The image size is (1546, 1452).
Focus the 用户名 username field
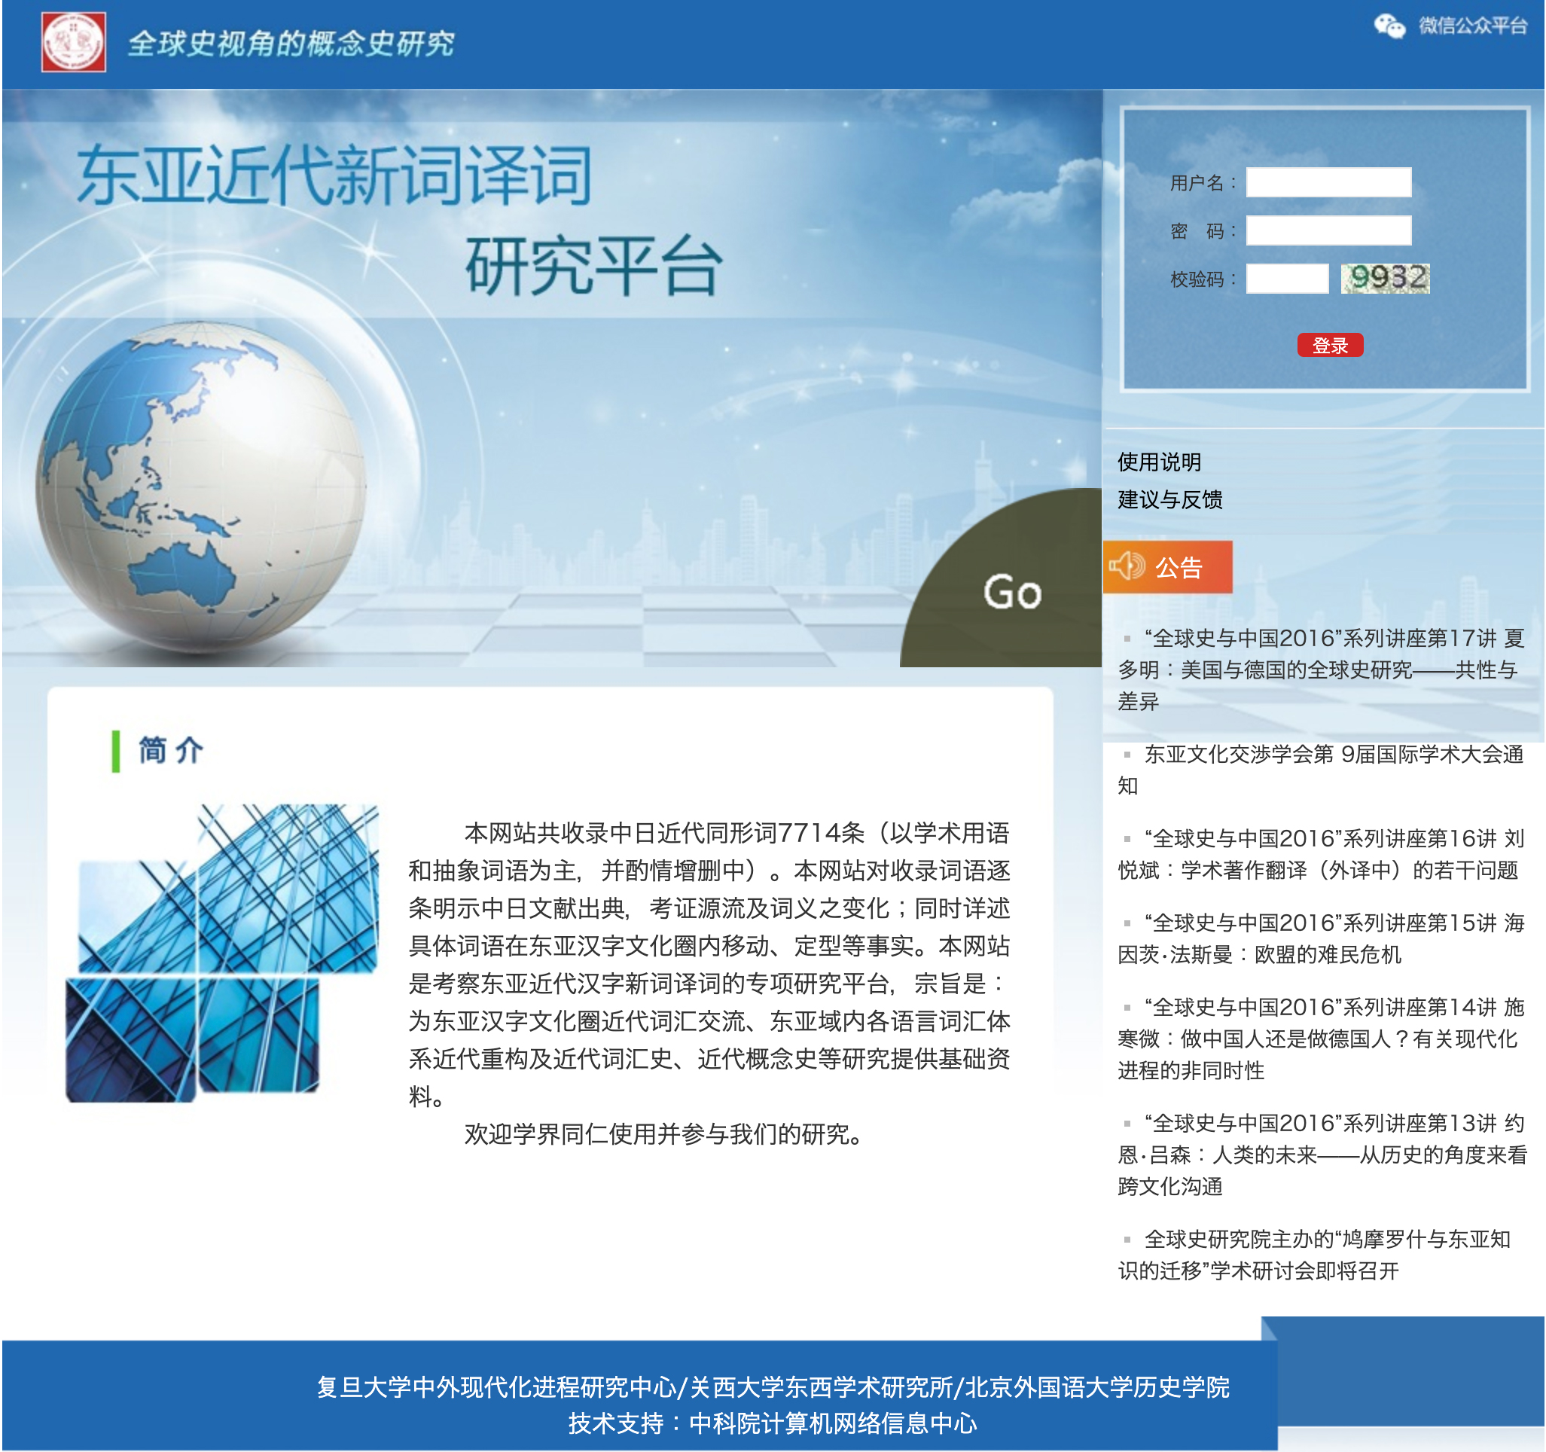click(1328, 182)
